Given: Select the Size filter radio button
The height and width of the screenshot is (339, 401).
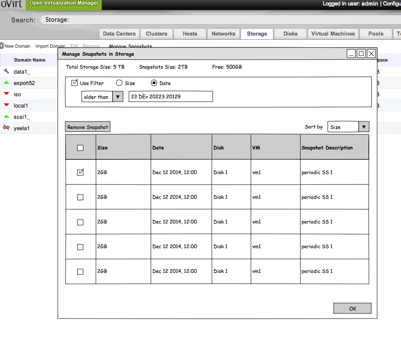Looking at the screenshot, I should pos(119,83).
